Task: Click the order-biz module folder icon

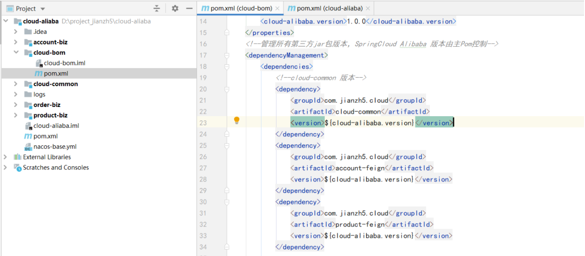Action: point(28,105)
